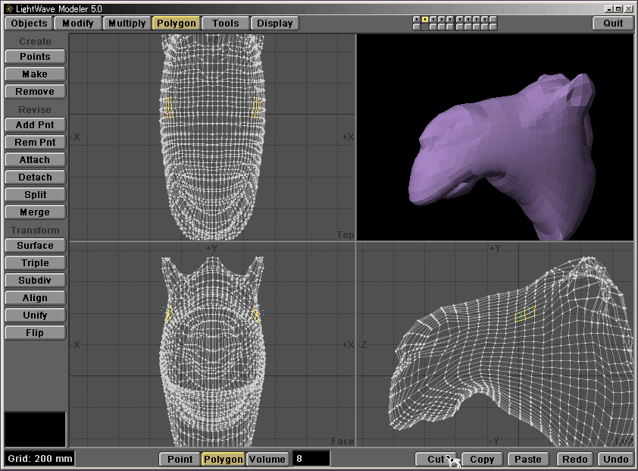Switch to Volume selection mode

click(x=267, y=459)
